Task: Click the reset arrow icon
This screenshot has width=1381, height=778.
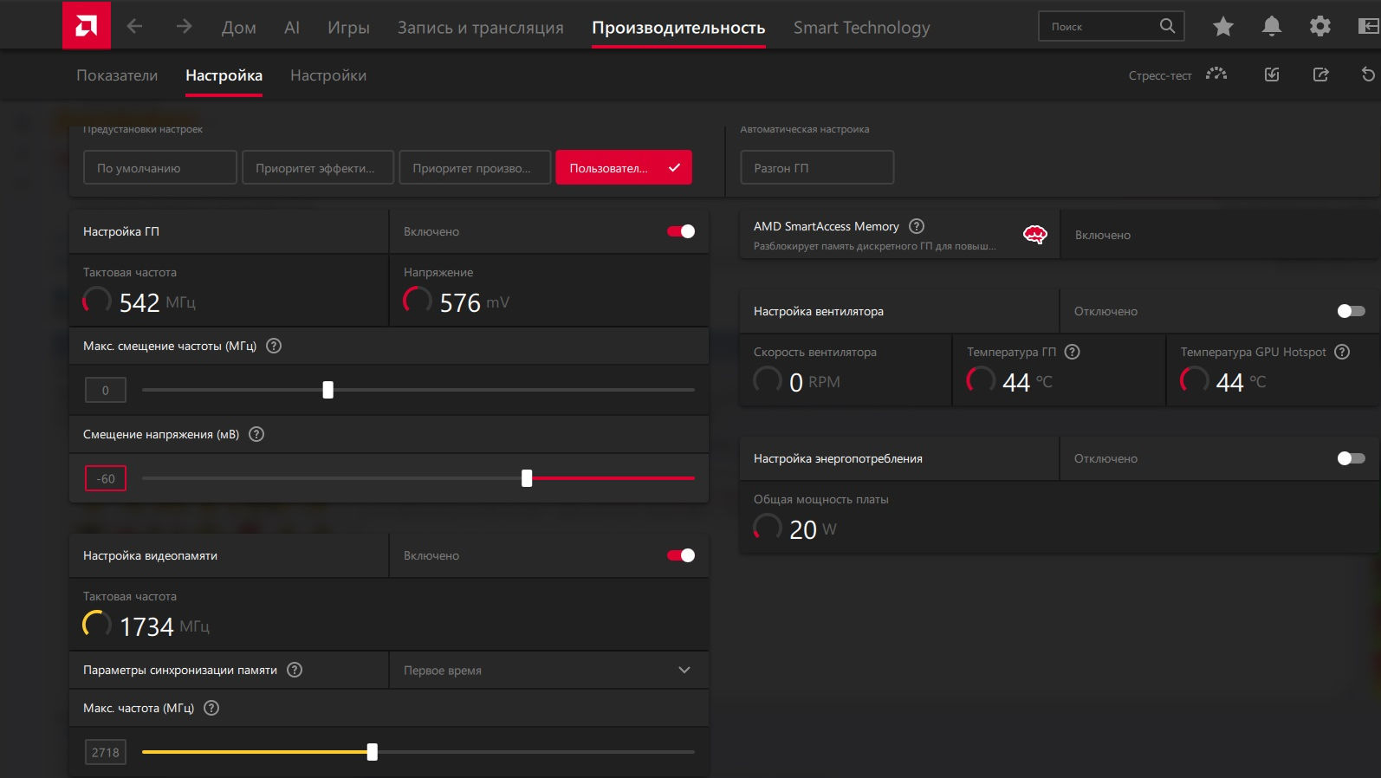Action: coord(1368,75)
